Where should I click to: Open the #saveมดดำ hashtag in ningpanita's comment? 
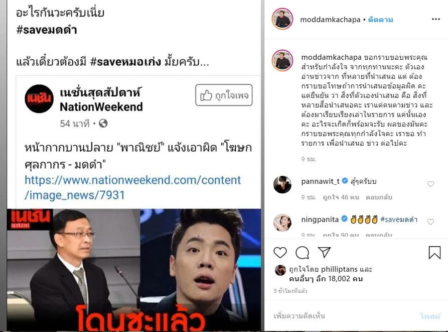[x=399, y=219]
